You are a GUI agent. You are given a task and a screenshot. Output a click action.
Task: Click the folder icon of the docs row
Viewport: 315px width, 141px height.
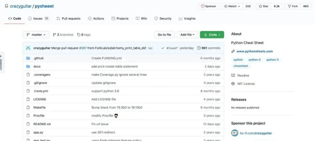(28, 67)
